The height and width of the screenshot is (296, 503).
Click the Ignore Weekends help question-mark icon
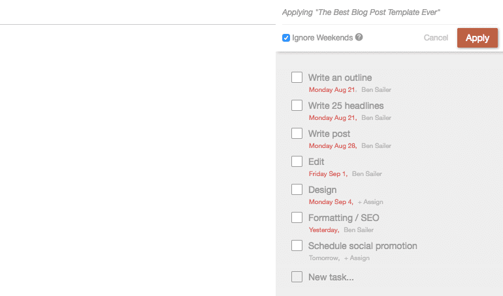359,37
